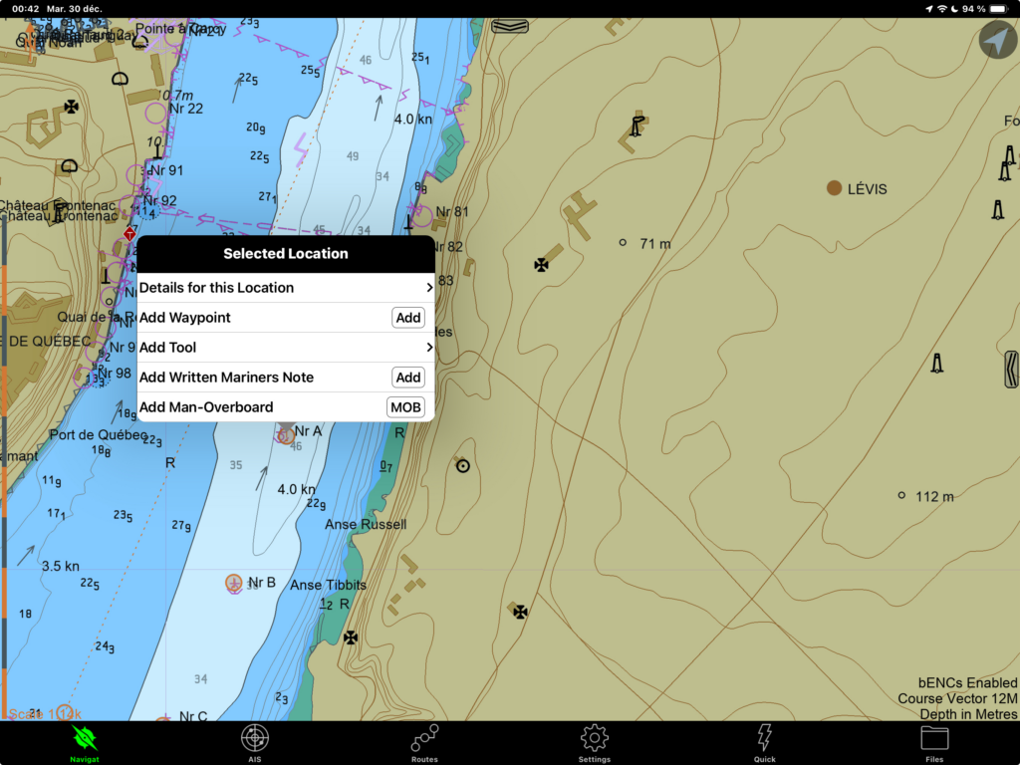Pull down the top center panel handle
1020x765 pixels.
click(x=510, y=26)
